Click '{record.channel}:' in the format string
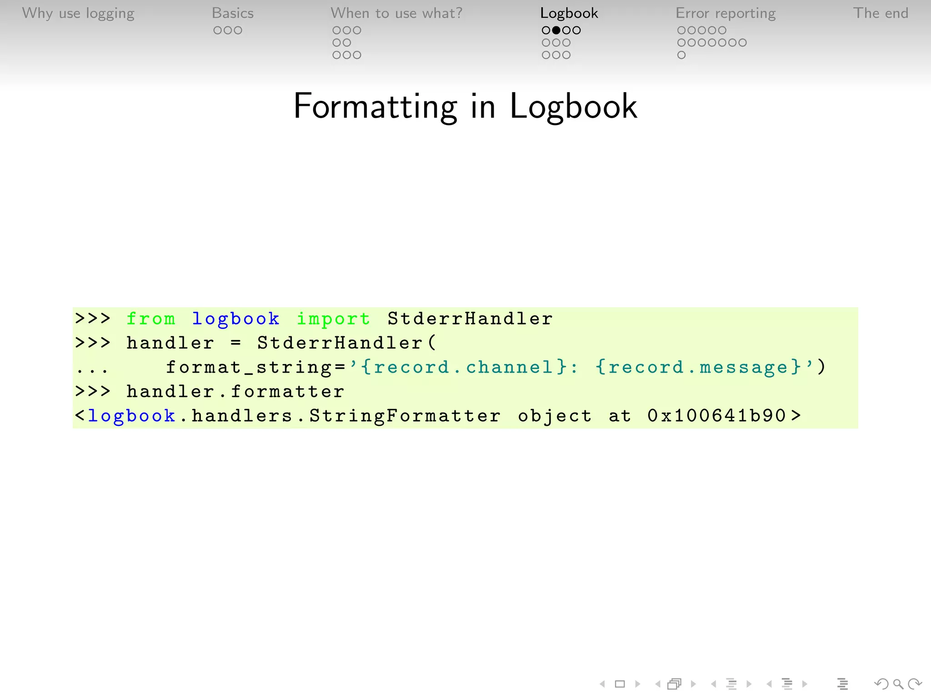Image resolution: width=931 pixels, height=698 pixels. click(x=470, y=367)
